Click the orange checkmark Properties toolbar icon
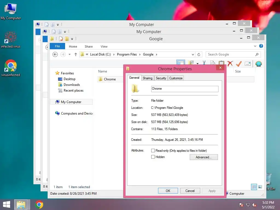Screen dimensions: 280x210 239,63
